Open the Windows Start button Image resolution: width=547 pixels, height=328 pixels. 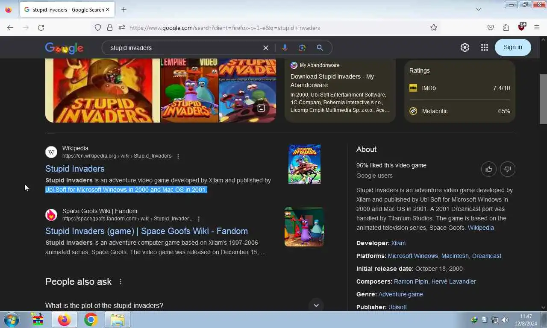tap(12, 319)
